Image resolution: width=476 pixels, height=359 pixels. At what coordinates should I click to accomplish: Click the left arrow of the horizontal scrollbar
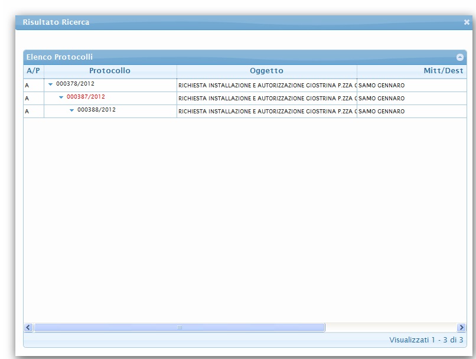(x=28, y=327)
